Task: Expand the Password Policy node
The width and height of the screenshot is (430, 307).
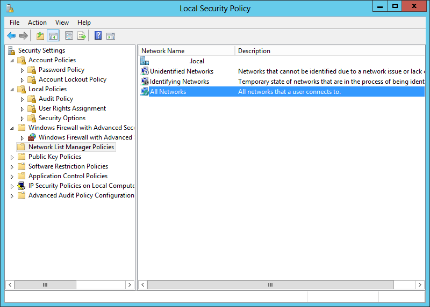Action: click(22, 70)
